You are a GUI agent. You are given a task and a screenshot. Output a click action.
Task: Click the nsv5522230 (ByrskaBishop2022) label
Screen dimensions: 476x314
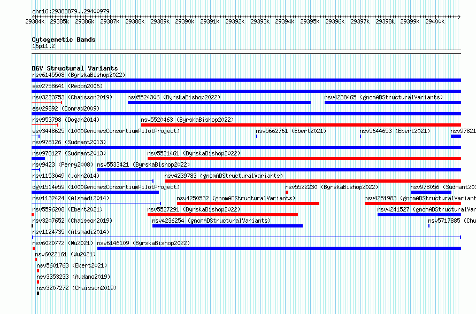(332, 187)
